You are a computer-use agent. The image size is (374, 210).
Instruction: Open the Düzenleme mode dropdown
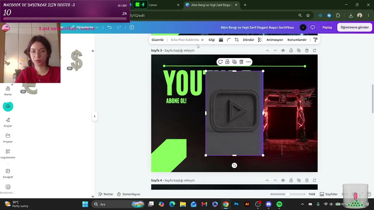pos(84,27)
